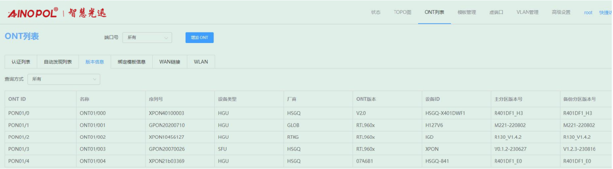Navigate to TOPO图 in top menu

pos(402,12)
